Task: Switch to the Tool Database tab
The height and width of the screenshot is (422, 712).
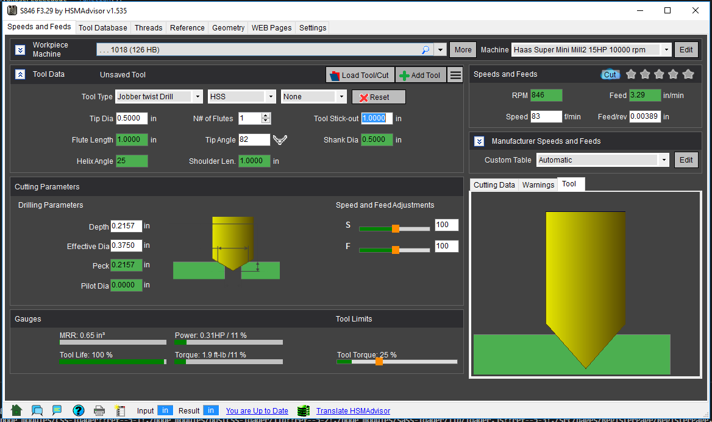Action: pyautogui.click(x=103, y=27)
